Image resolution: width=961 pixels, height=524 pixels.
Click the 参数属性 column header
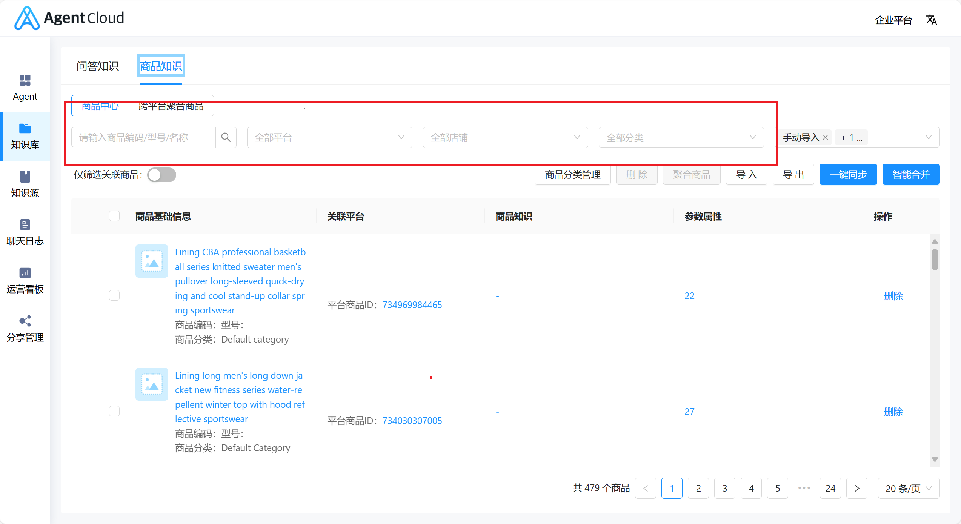[703, 216]
